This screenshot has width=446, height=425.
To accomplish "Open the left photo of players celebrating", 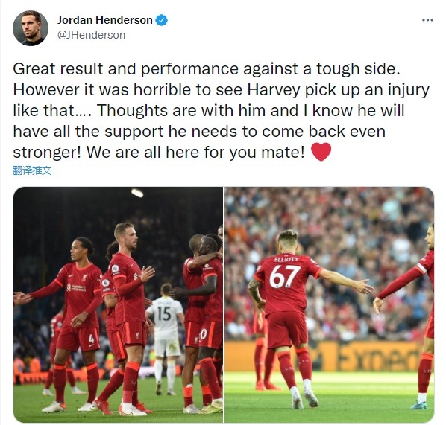I will coord(118,304).
